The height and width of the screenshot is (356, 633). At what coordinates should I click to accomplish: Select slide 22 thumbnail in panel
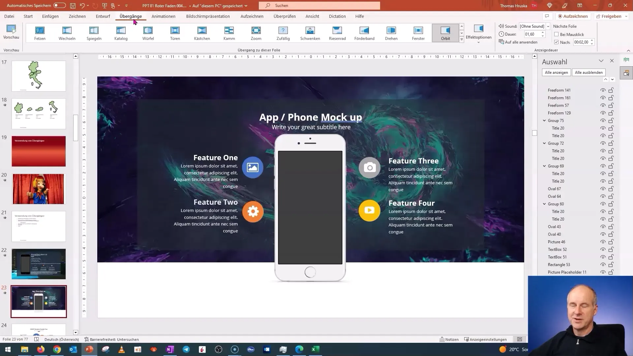[39, 263]
